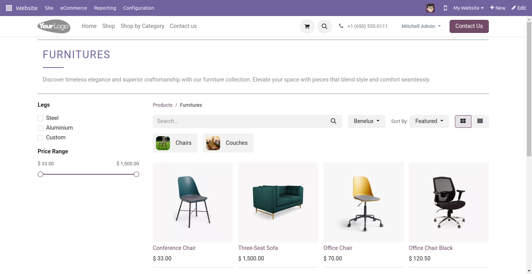Expand the Featured sort dropdown
This screenshot has width=532, height=274.
pyautogui.click(x=429, y=121)
